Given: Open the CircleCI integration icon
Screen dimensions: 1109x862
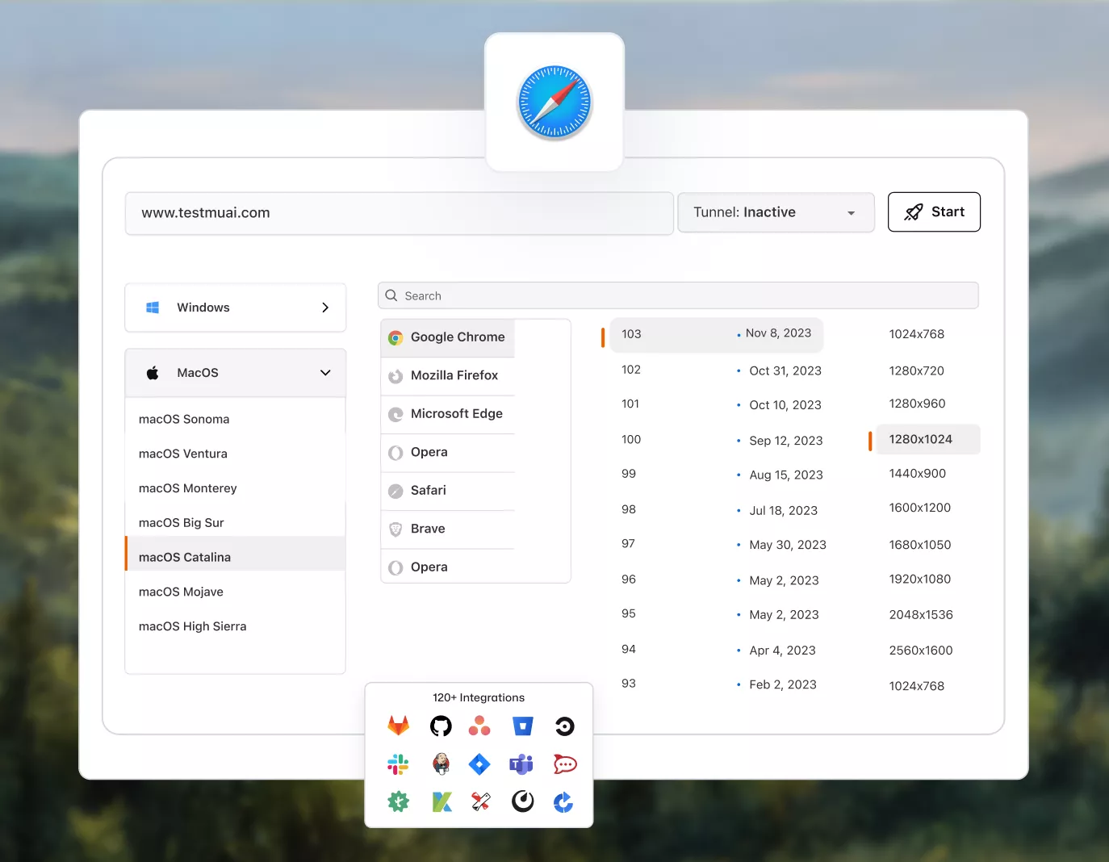Looking at the screenshot, I should (x=565, y=726).
